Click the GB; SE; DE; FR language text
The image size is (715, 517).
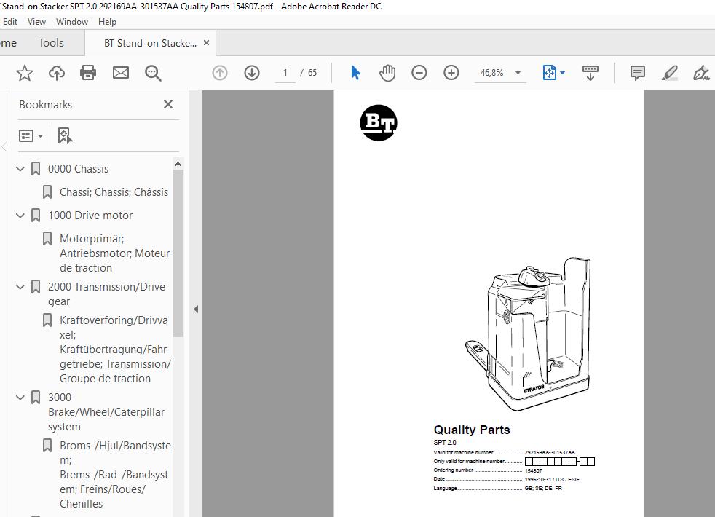pyautogui.click(x=543, y=489)
